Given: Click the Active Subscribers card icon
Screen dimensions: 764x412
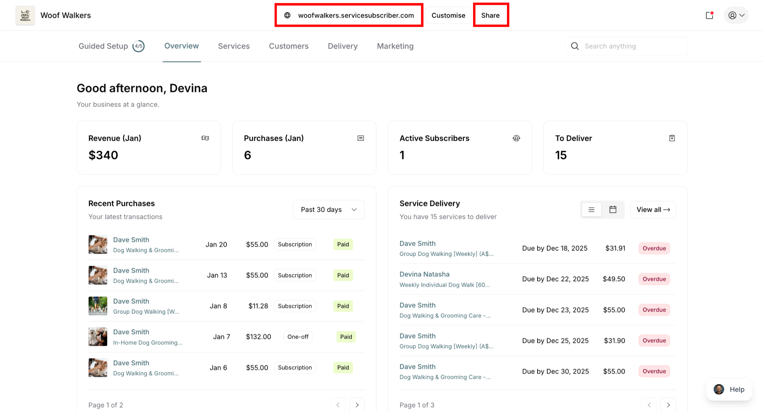Looking at the screenshot, I should tap(516, 138).
